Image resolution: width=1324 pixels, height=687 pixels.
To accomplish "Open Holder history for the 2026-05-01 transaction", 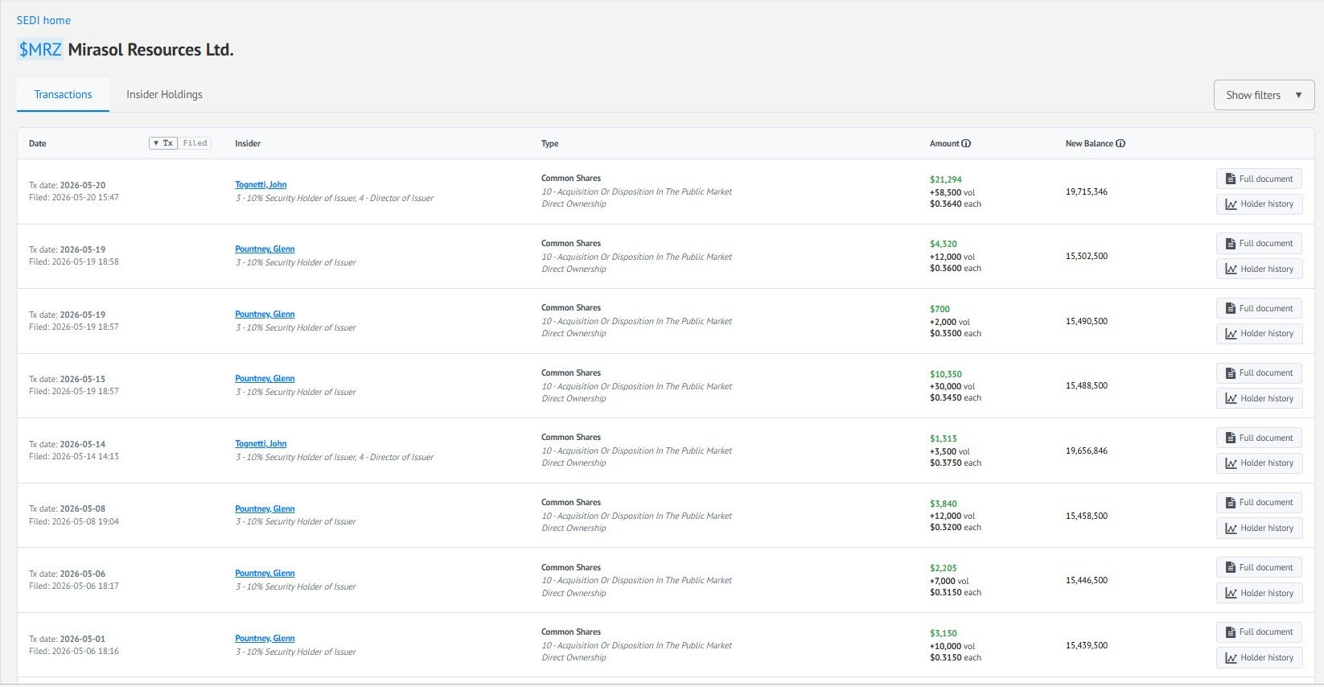I will (1259, 657).
